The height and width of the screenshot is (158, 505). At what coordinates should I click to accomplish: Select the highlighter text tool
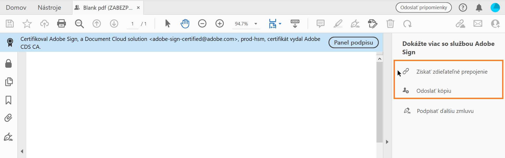coord(338,24)
